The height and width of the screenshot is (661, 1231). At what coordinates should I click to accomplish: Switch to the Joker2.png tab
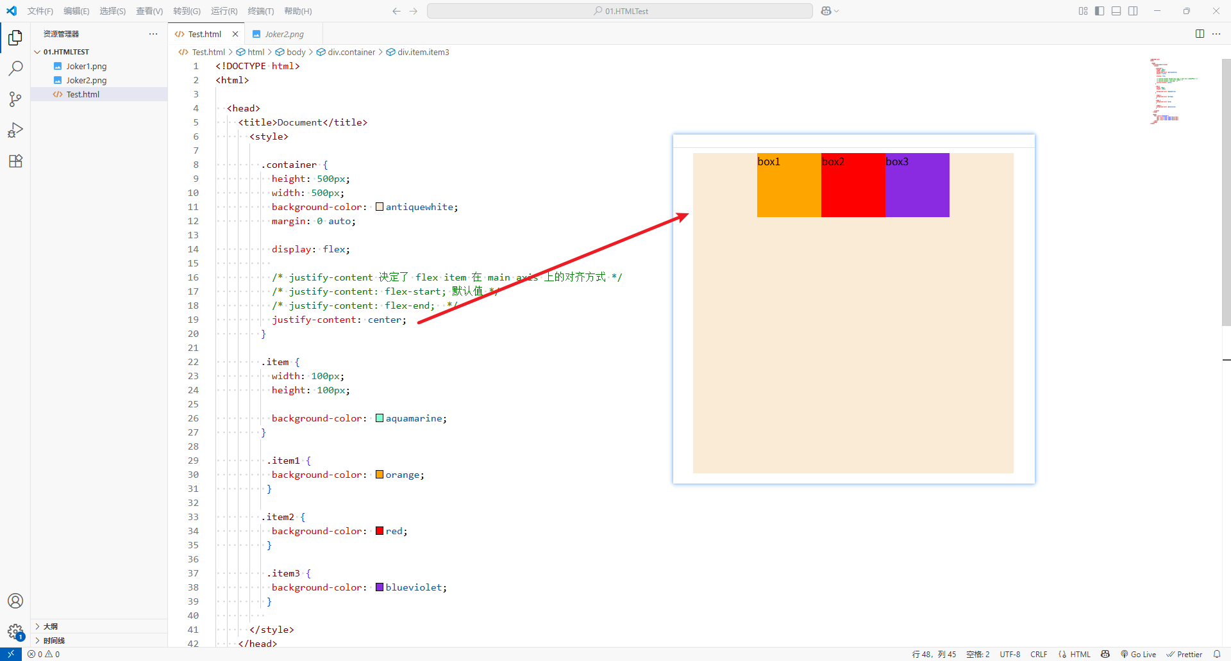(283, 34)
